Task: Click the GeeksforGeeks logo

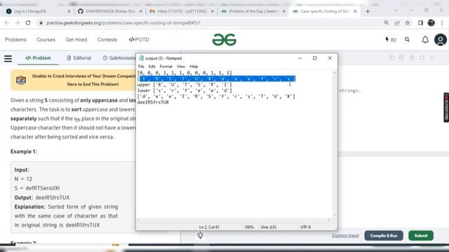Action: pyautogui.click(x=224, y=39)
